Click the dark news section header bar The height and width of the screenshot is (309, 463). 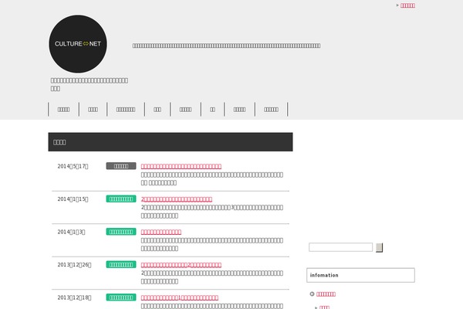click(x=171, y=142)
